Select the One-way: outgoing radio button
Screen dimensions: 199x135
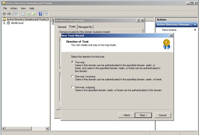point(72,87)
